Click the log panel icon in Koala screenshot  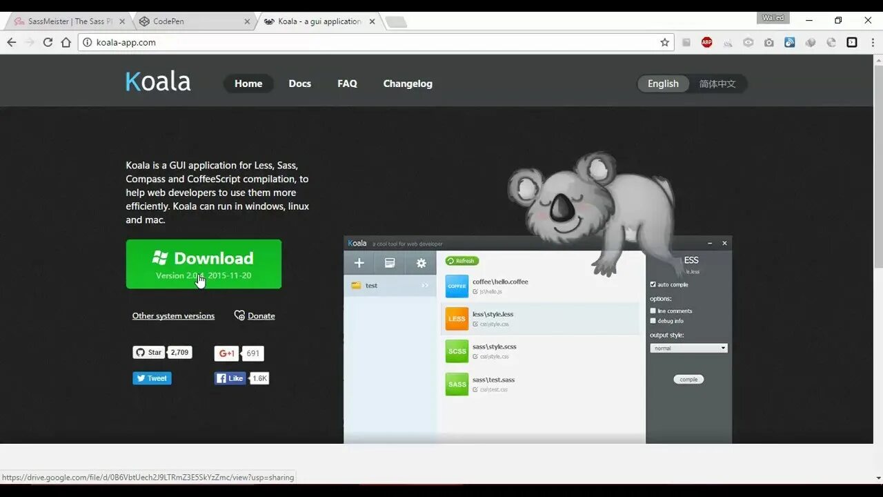tap(390, 263)
